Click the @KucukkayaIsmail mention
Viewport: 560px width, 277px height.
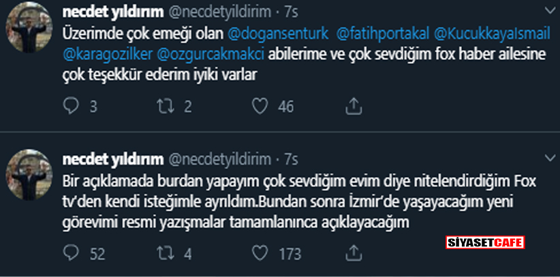(x=491, y=34)
